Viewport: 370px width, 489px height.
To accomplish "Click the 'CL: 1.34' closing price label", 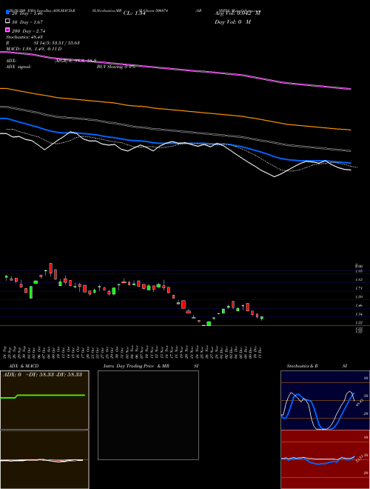I will coord(135,13).
